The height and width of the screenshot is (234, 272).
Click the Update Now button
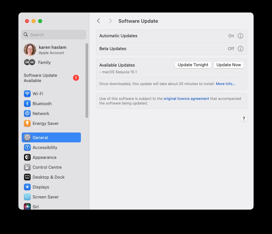coord(228,65)
